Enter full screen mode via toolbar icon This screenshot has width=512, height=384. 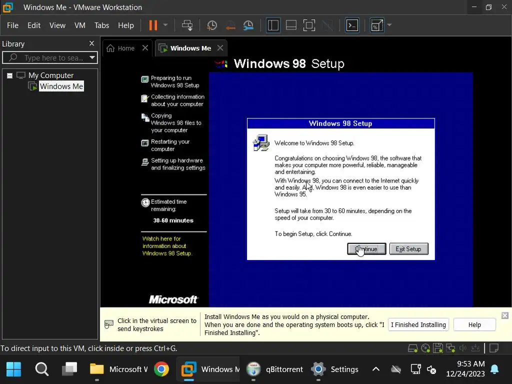click(x=309, y=25)
